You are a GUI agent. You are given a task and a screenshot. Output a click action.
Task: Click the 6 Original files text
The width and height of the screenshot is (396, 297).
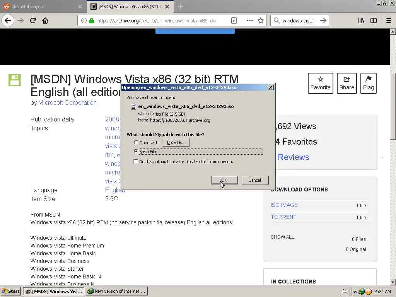(356, 249)
